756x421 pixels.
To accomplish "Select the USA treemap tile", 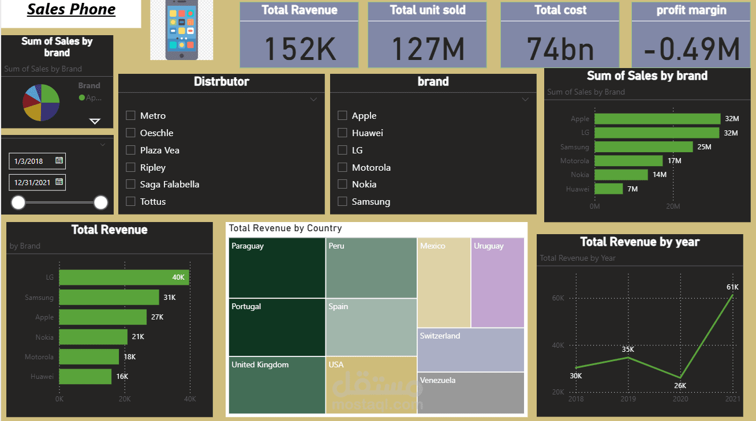I will 371,385.
